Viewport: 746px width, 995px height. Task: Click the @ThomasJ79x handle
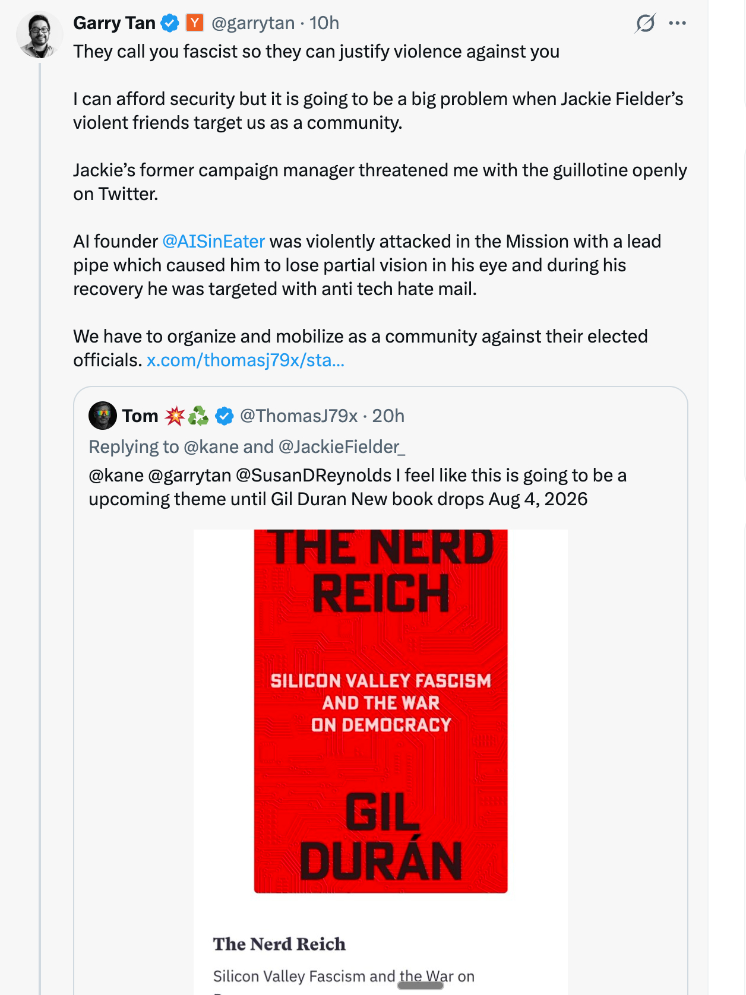[x=299, y=416]
